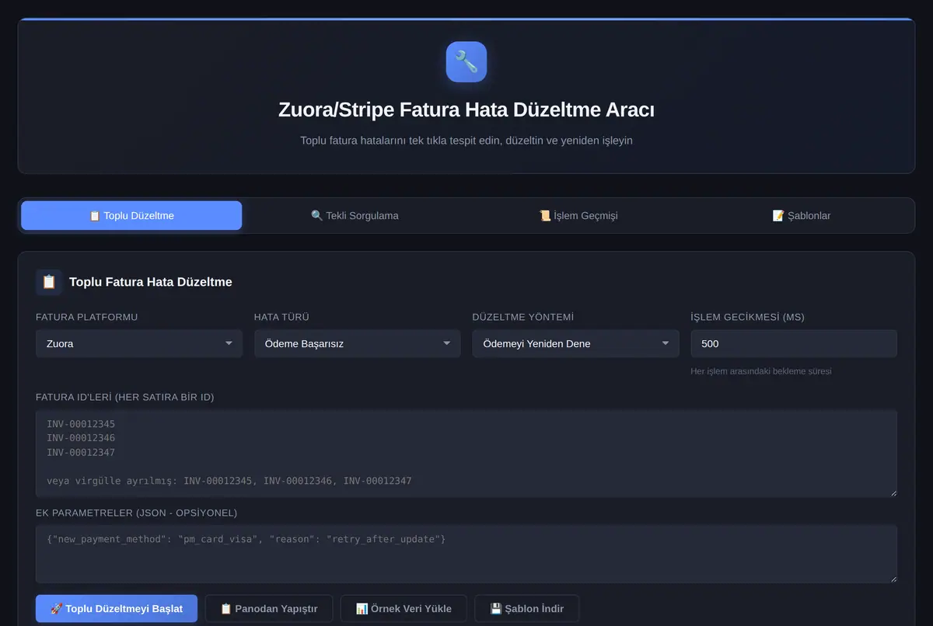The width and height of the screenshot is (933, 626).
Task: Click the wrench logo icon in header
Action: pos(466,62)
